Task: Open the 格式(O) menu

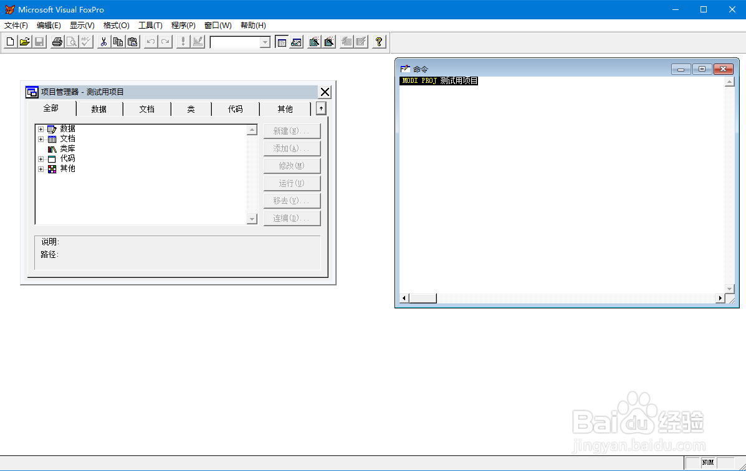Action: 116,25
